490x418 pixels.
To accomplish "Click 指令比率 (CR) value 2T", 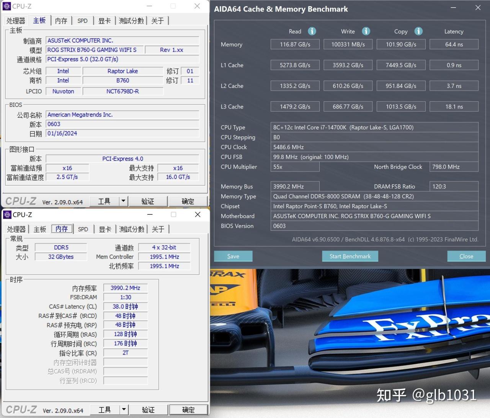I will pyautogui.click(x=126, y=353).
